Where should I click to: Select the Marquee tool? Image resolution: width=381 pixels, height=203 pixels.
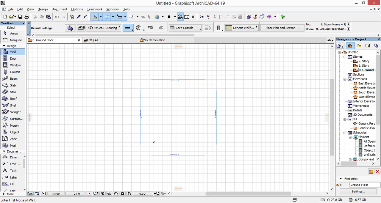[x=13, y=40]
